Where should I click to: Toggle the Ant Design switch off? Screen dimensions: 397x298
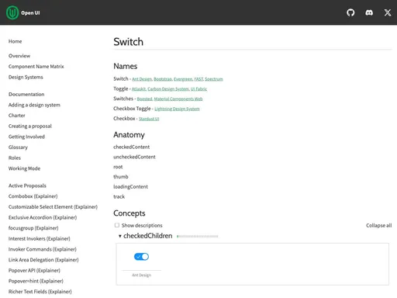(141, 257)
